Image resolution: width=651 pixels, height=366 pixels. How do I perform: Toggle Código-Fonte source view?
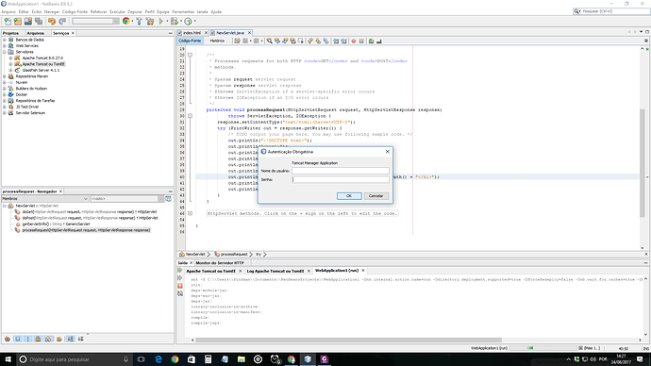[x=190, y=42]
